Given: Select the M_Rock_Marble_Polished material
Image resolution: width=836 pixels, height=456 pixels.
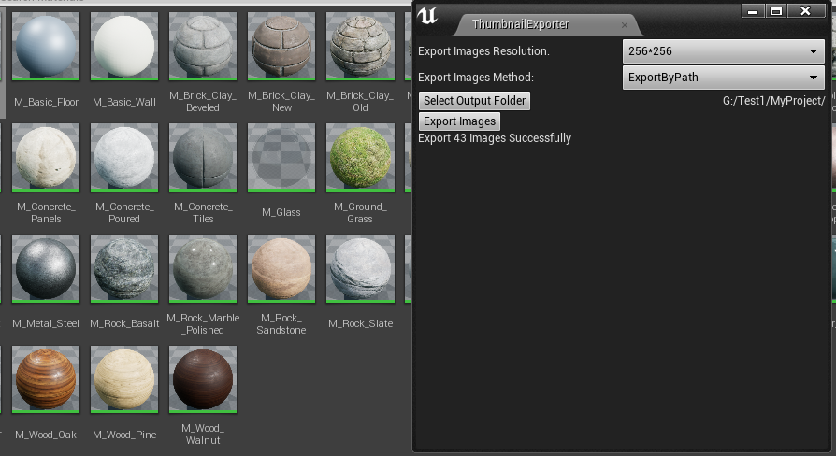Looking at the screenshot, I should point(203,268).
